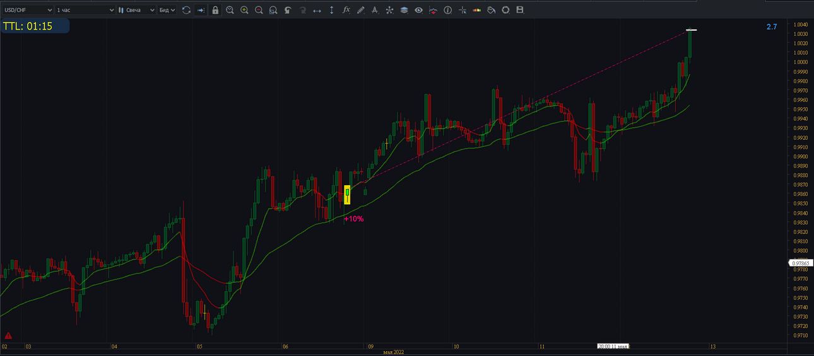Click the red warning triangle icon

[8, 336]
